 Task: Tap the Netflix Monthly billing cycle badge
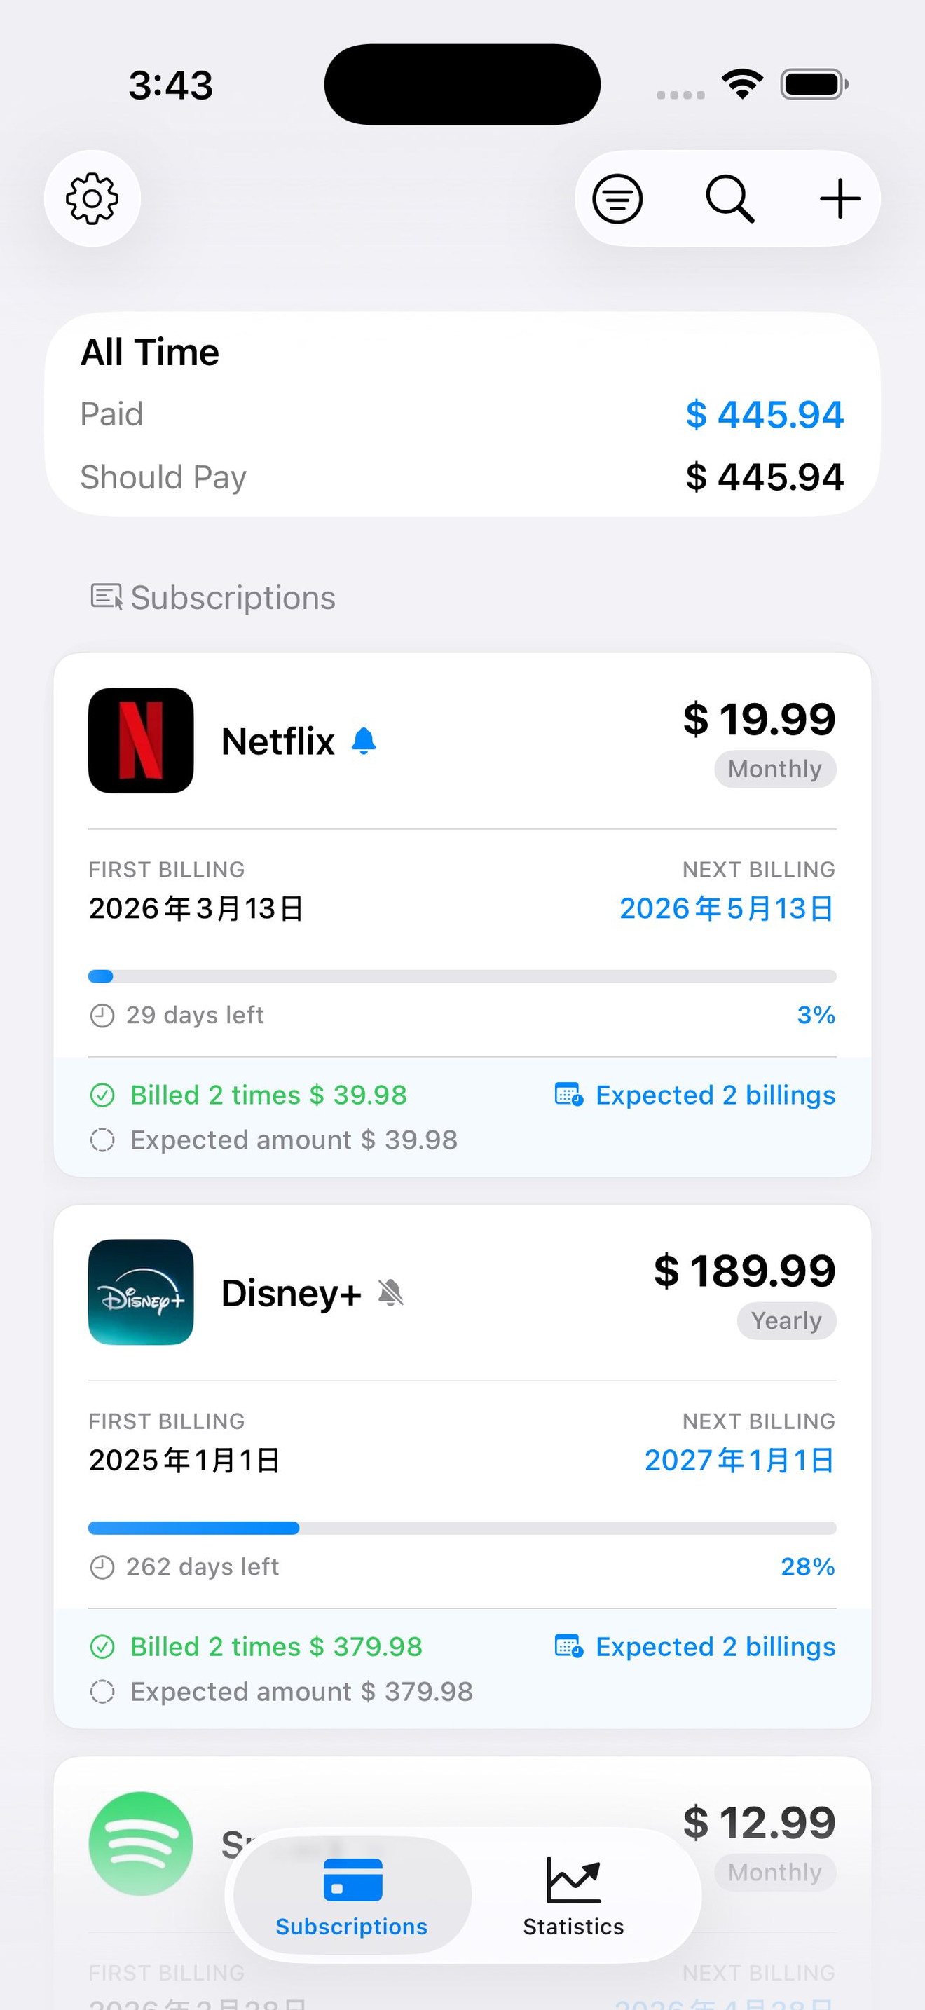coord(775,770)
